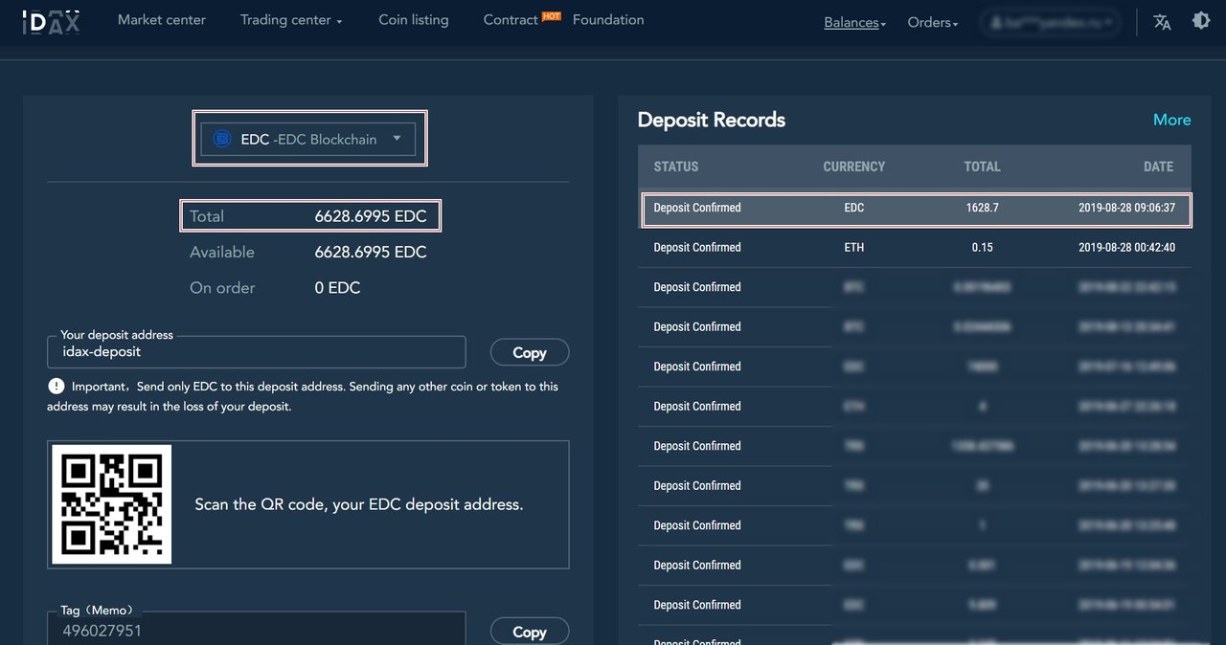1226x645 pixels.
Task: Click the Deposit Records heading
Action: tap(712, 120)
